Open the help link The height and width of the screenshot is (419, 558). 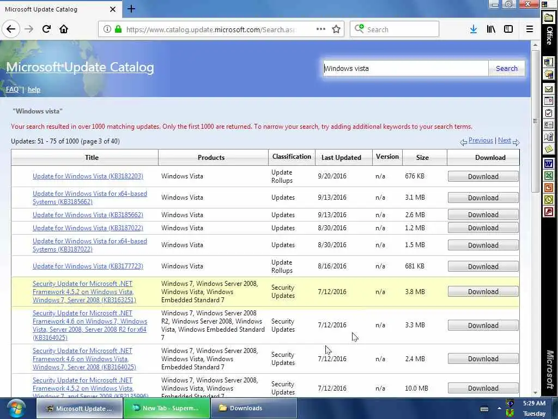coord(34,89)
